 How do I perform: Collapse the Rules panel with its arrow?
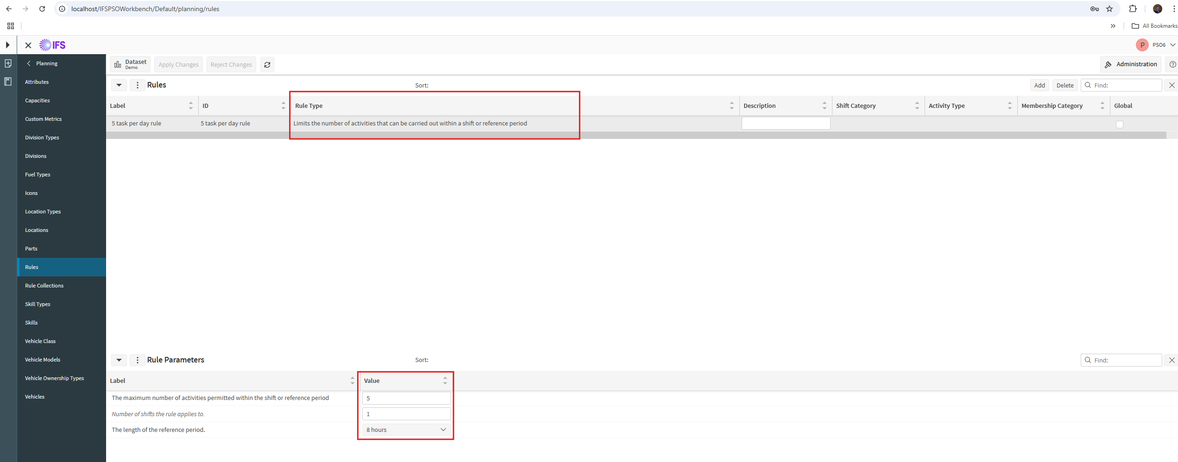pos(119,85)
